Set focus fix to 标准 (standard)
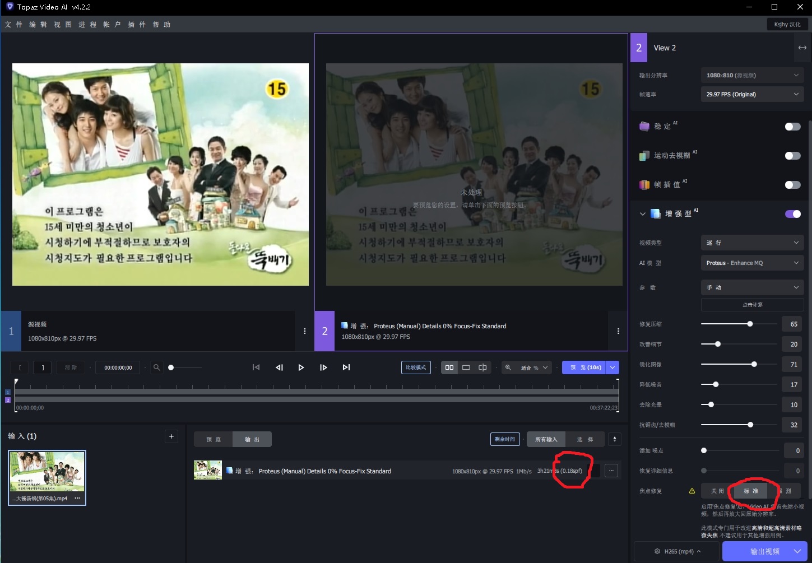The width and height of the screenshot is (812, 563). click(751, 491)
